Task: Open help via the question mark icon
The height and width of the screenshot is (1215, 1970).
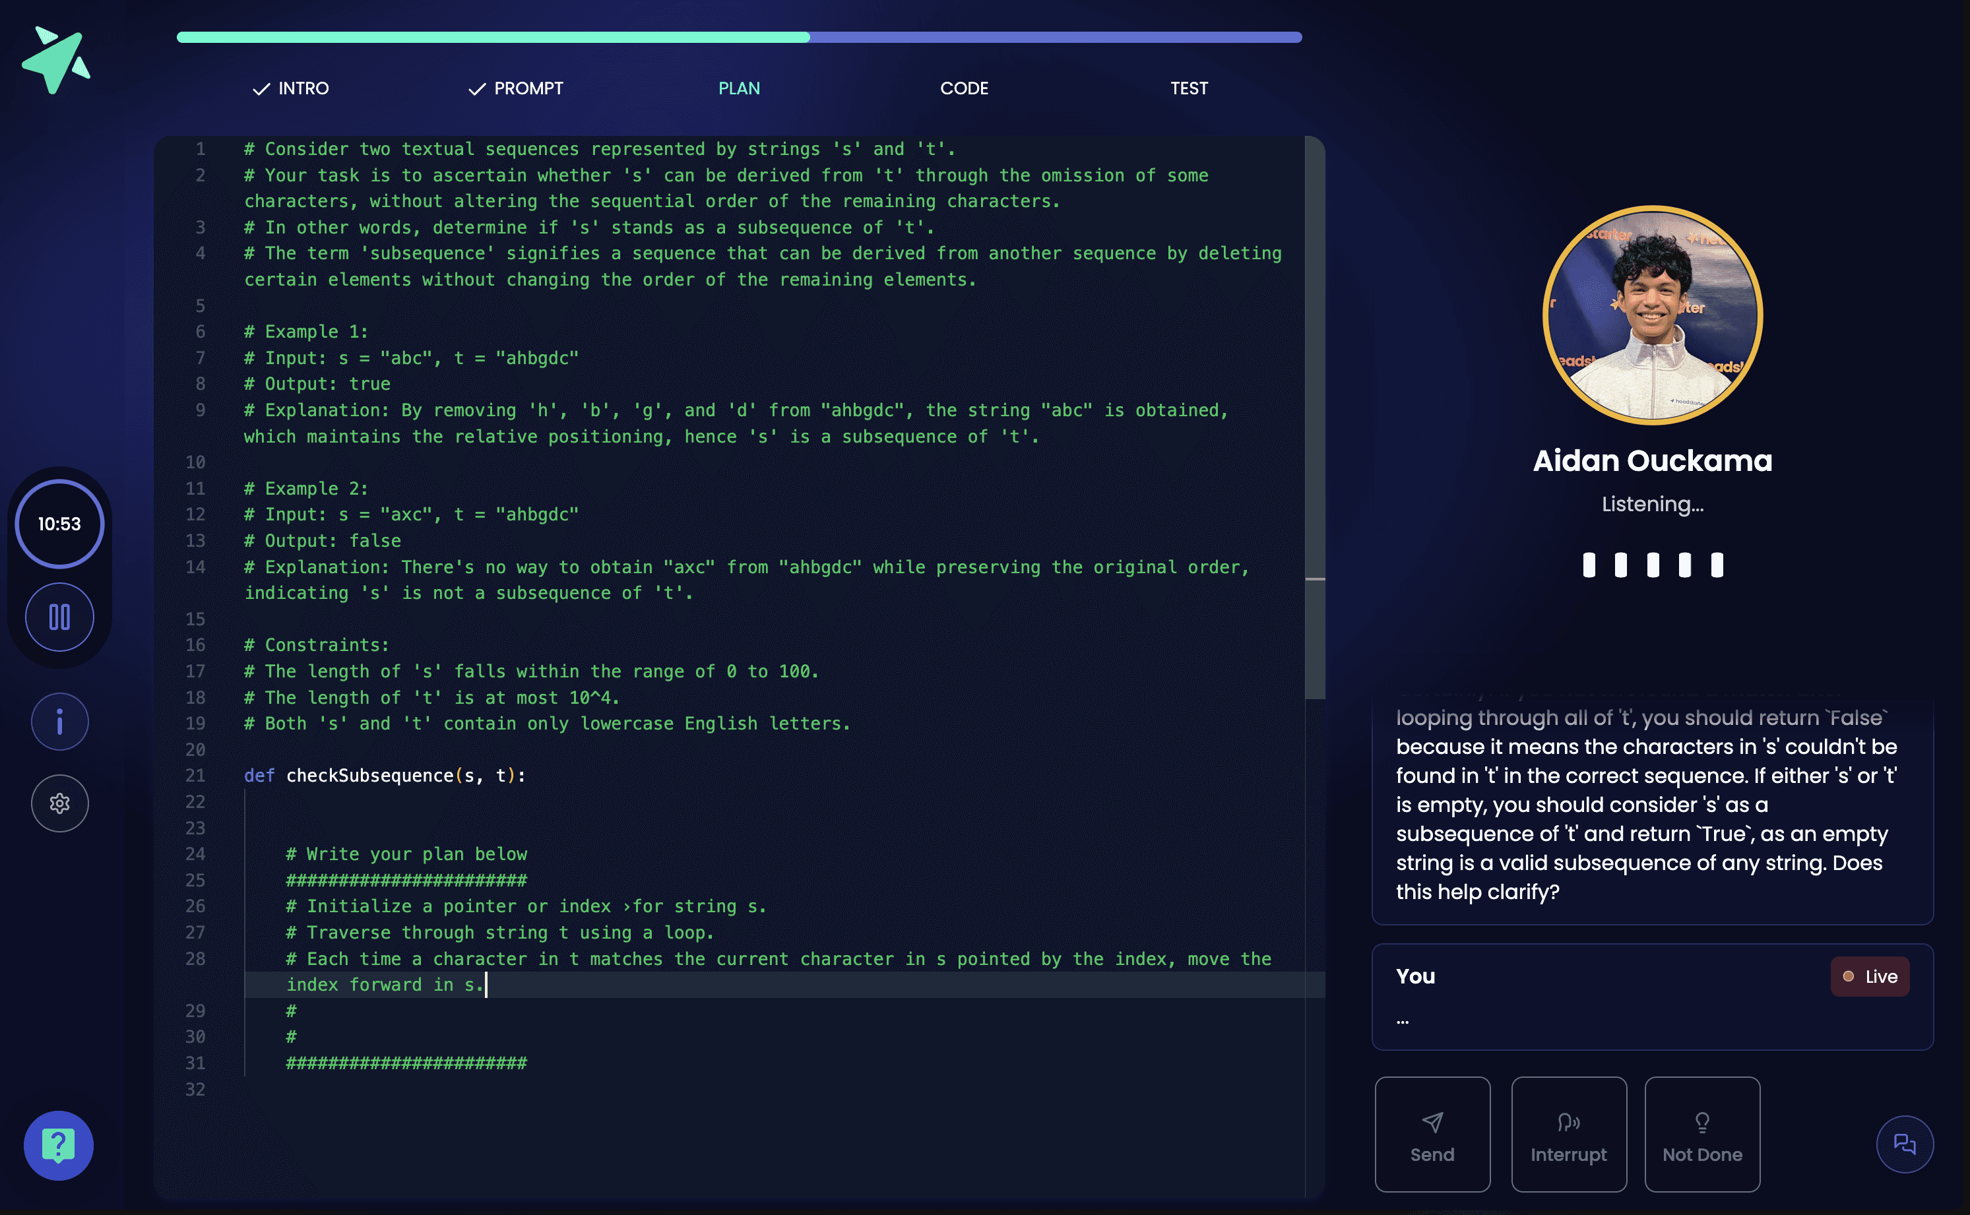Action: (x=58, y=1144)
